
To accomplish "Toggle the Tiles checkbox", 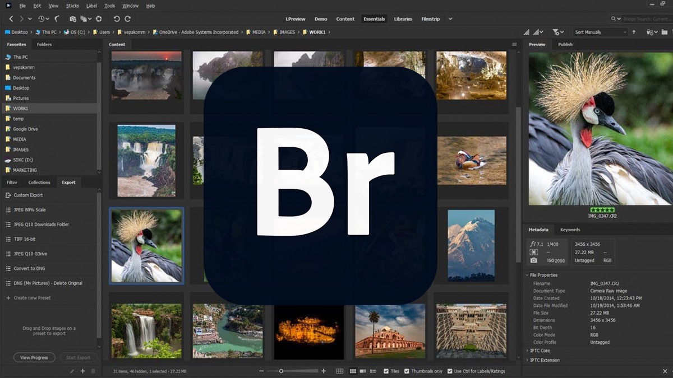I will coord(386,371).
